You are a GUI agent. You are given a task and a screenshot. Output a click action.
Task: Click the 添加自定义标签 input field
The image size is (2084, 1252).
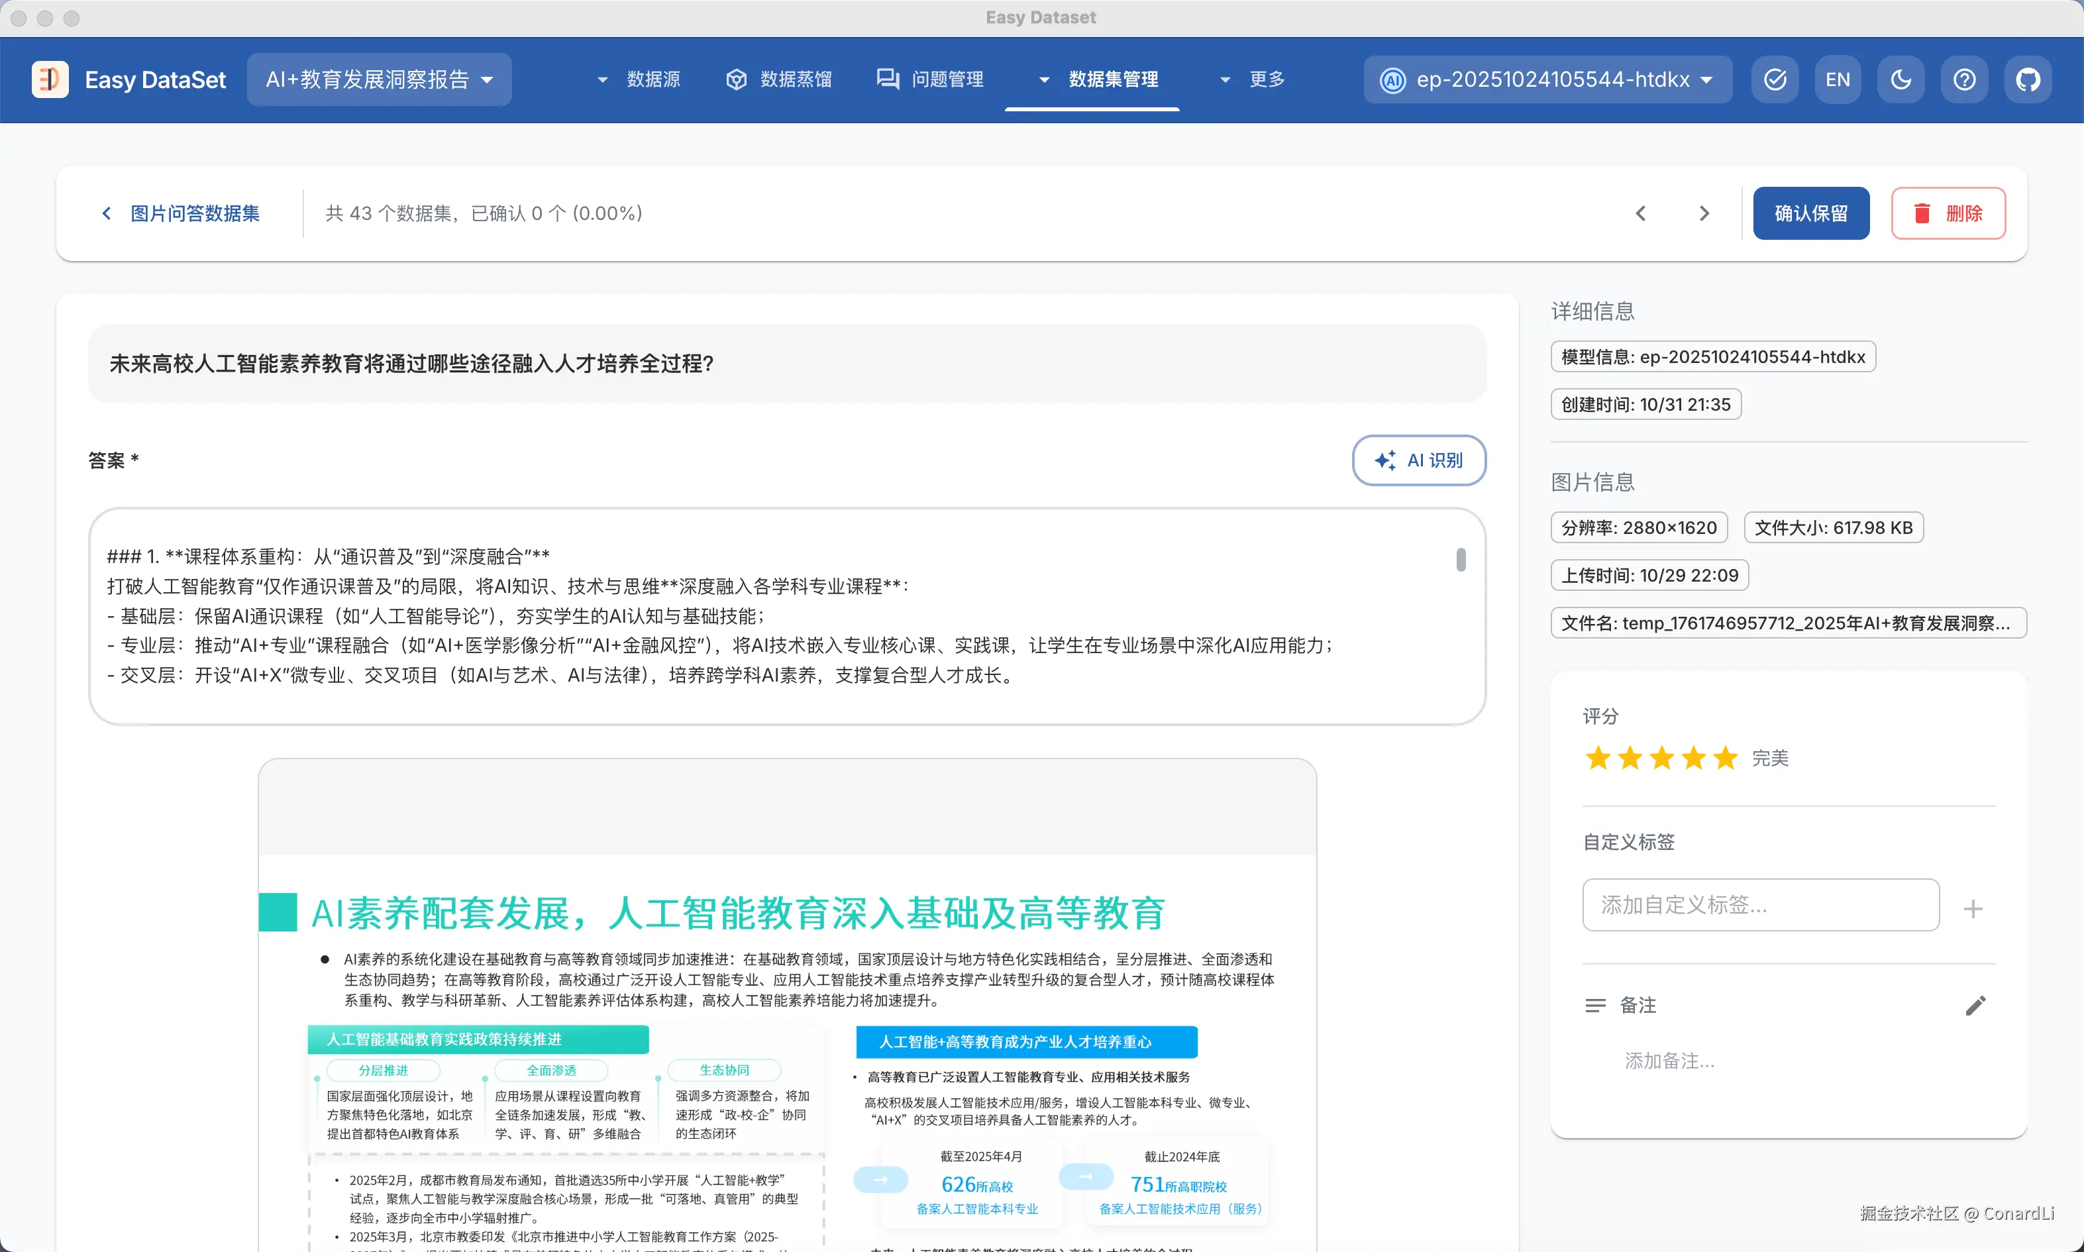[x=1760, y=904]
